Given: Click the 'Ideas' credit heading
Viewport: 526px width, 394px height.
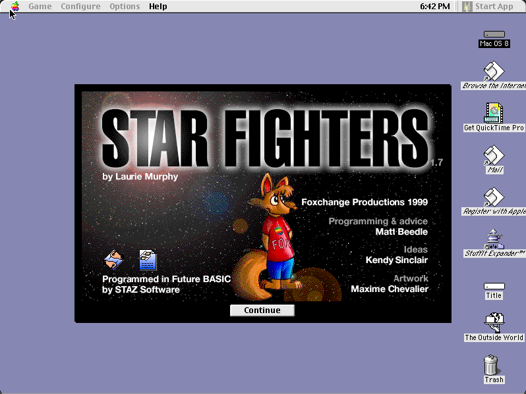Looking at the screenshot, I should click(416, 249).
